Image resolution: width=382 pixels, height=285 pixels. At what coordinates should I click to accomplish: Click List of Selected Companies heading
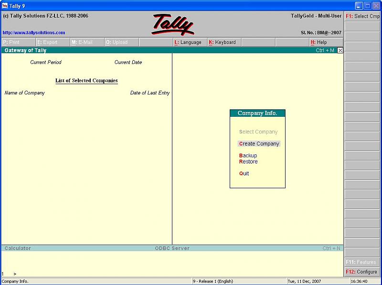[x=86, y=81]
